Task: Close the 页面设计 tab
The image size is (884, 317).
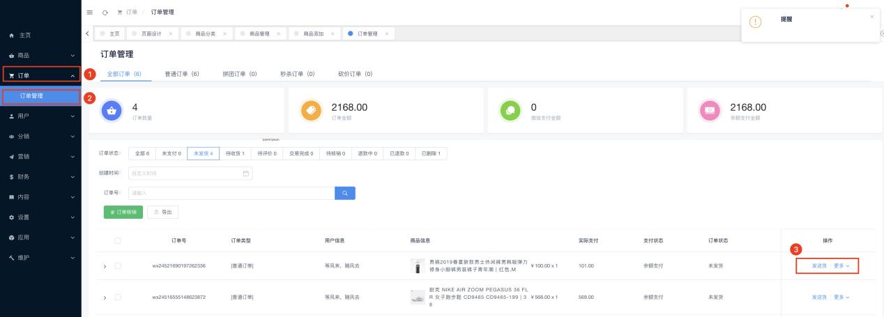Action: click(172, 34)
